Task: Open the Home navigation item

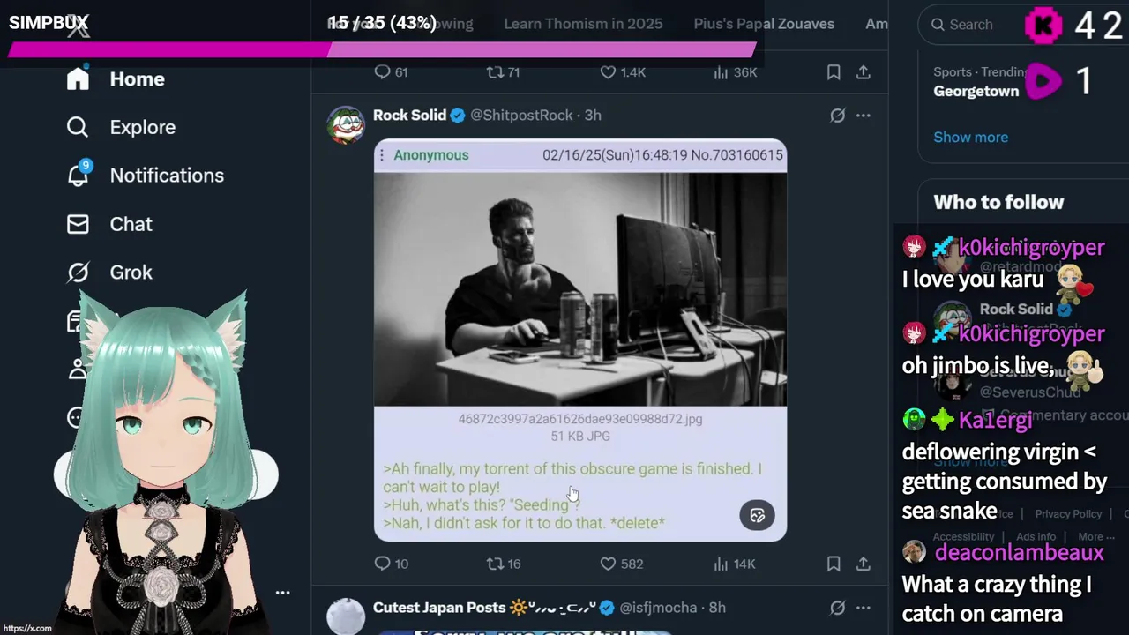Action: (x=116, y=79)
